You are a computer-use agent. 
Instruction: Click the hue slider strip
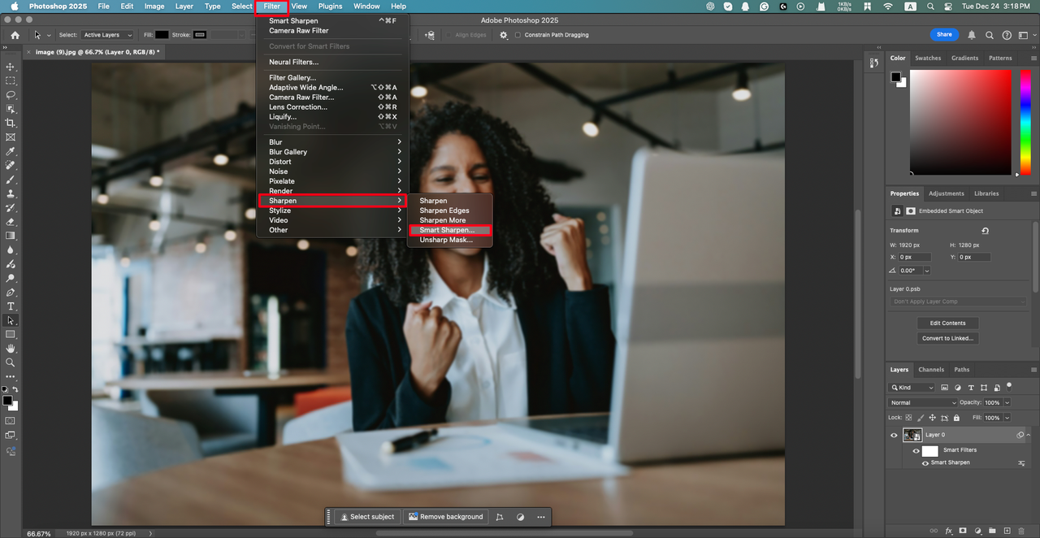pos(1025,122)
